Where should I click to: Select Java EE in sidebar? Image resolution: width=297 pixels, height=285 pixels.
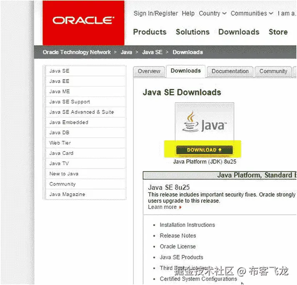click(85, 81)
